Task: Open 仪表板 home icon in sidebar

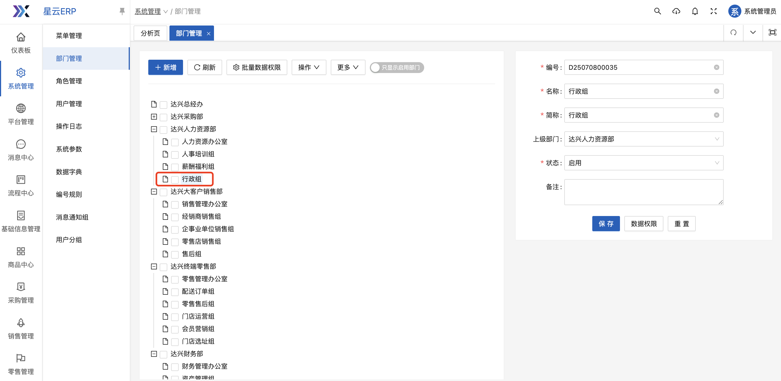Action: click(x=21, y=37)
